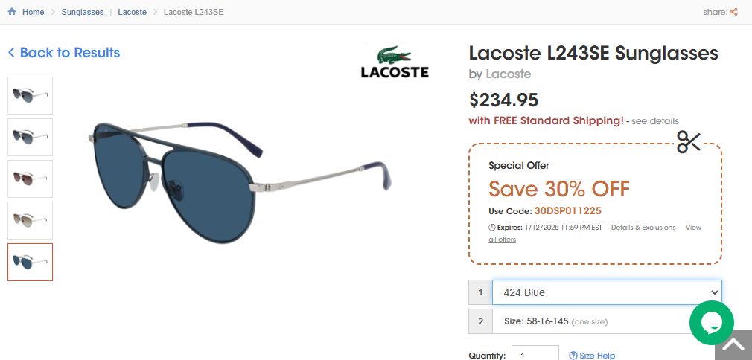Click the Lacoste crocodile brand logo

pos(395,62)
